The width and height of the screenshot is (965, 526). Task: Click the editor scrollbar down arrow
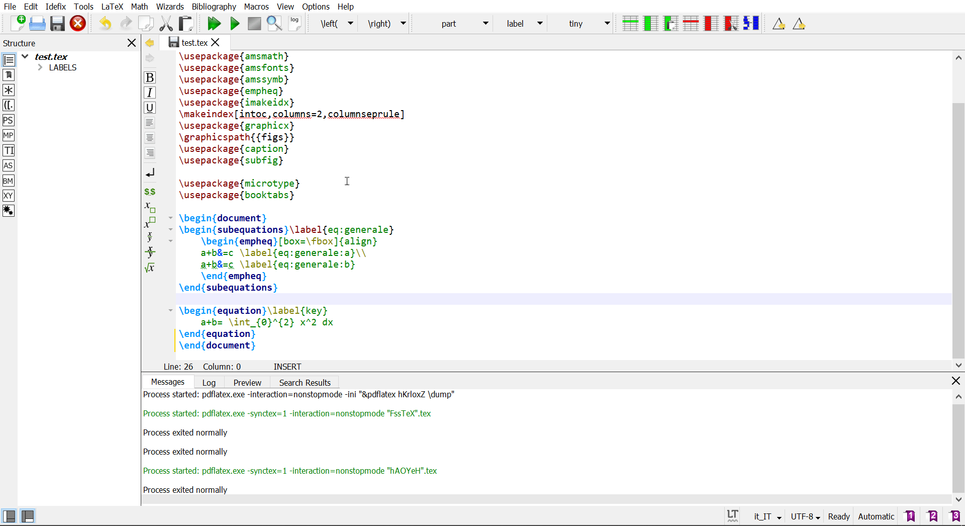click(959, 366)
